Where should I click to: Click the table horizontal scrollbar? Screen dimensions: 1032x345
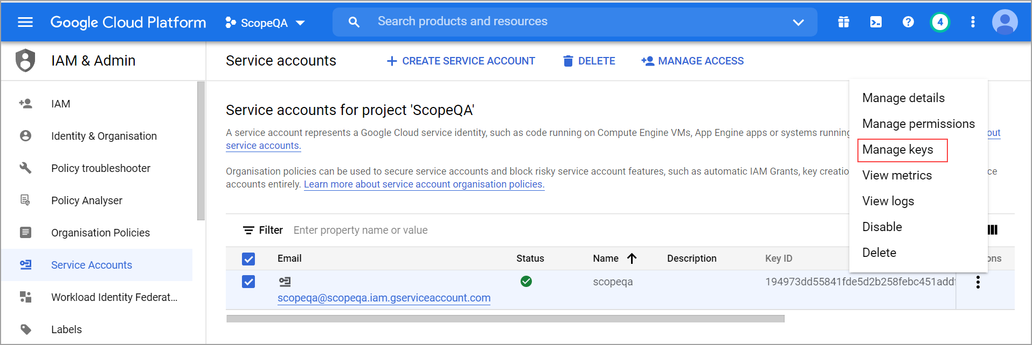[505, 319]
